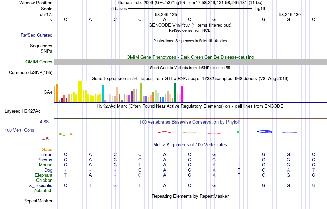Screen dimensions: 327x209
Task: Click the 58,246,130 position marker
Action: coord(290,14)
